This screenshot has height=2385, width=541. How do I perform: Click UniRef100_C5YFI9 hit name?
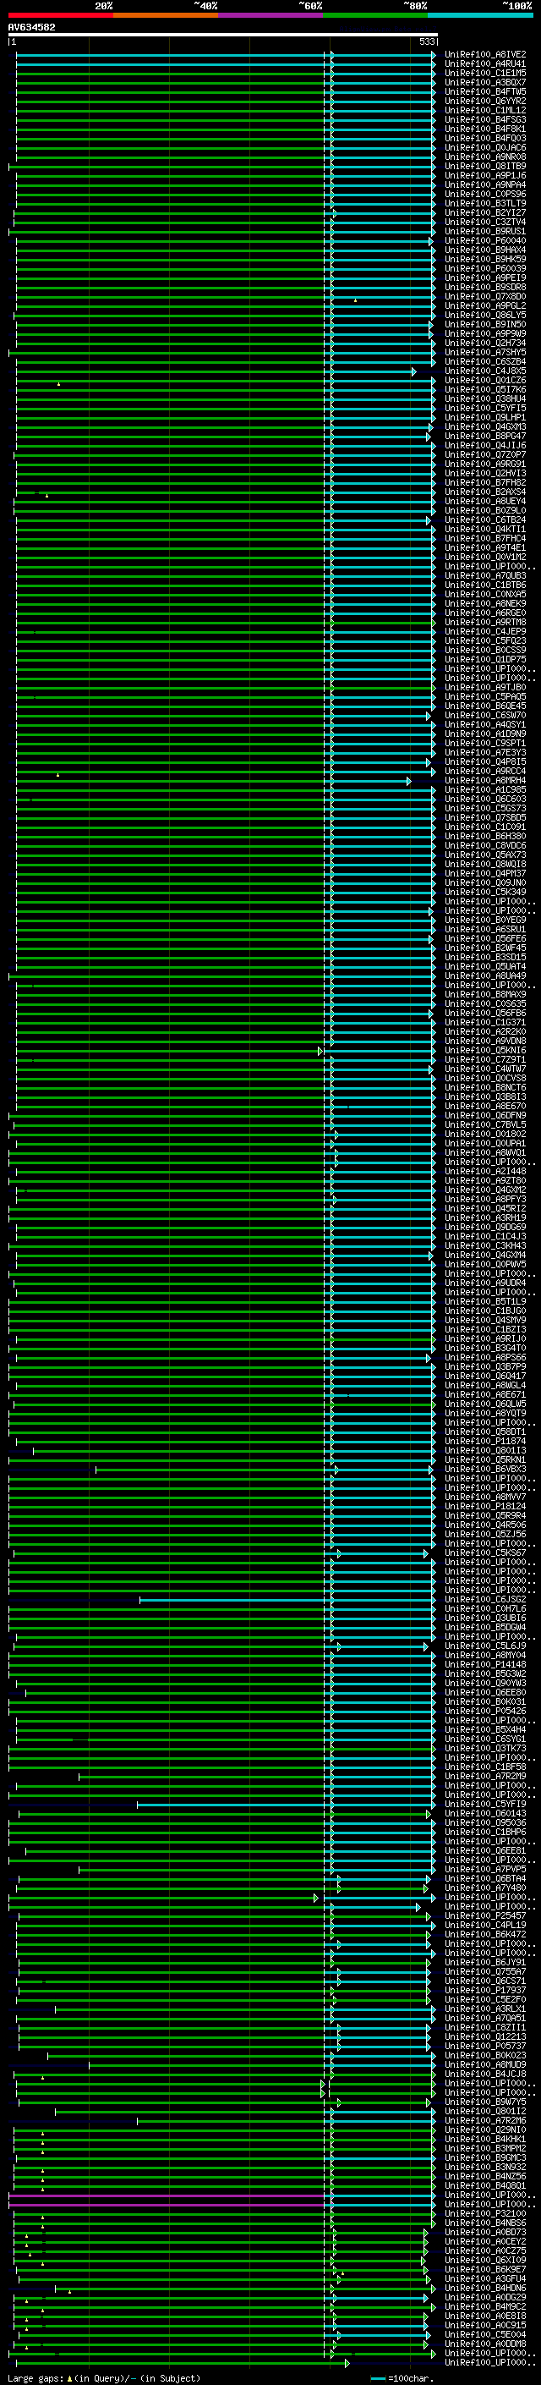point(485,1804)
